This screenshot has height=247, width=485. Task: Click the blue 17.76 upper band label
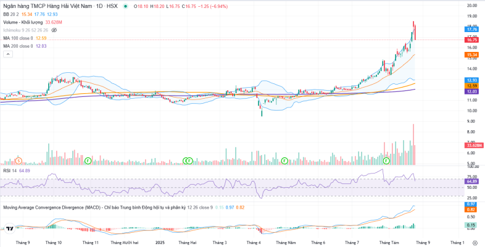point(472,29)
